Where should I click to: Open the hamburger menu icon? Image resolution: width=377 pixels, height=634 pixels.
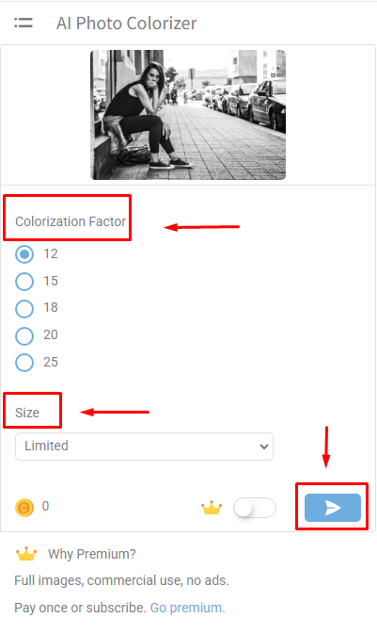24,23
